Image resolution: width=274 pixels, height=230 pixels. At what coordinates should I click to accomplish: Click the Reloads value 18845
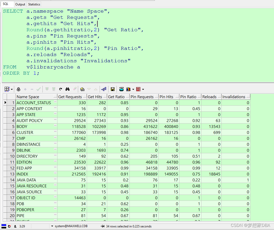point(215,174)
